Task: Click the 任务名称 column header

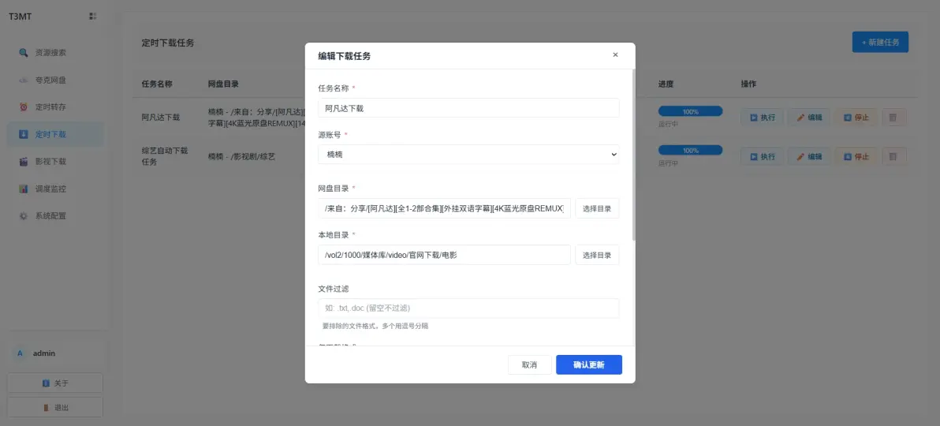Action: 157,84
